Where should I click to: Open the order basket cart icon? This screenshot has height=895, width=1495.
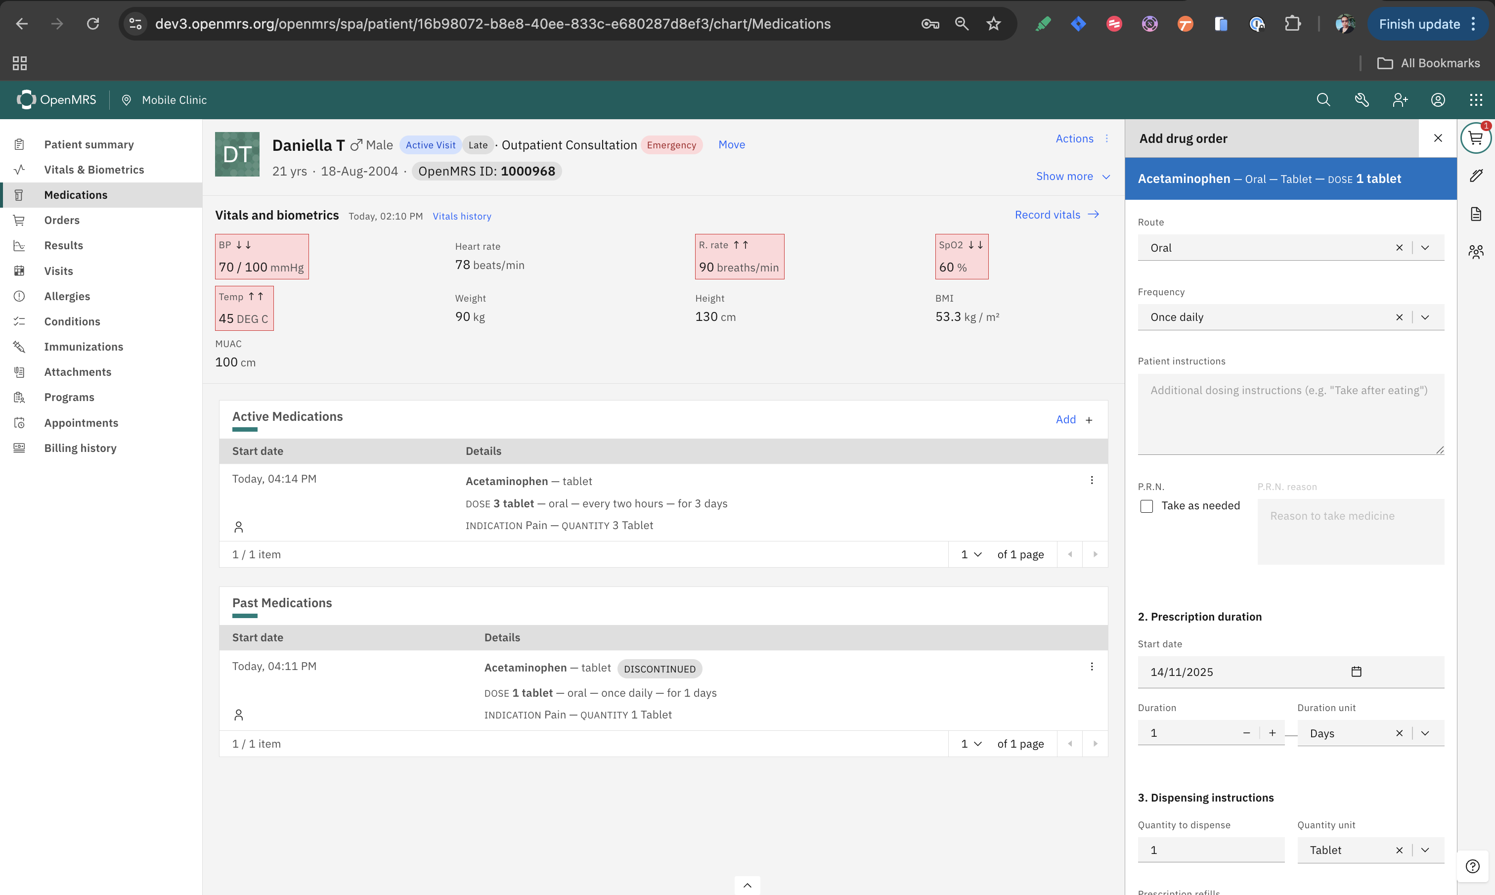(x=1475, y=139)
